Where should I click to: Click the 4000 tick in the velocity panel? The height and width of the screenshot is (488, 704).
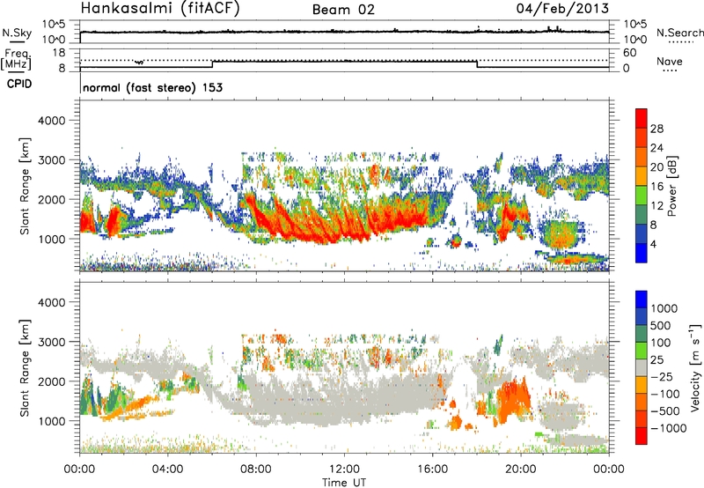pos(52,302)
